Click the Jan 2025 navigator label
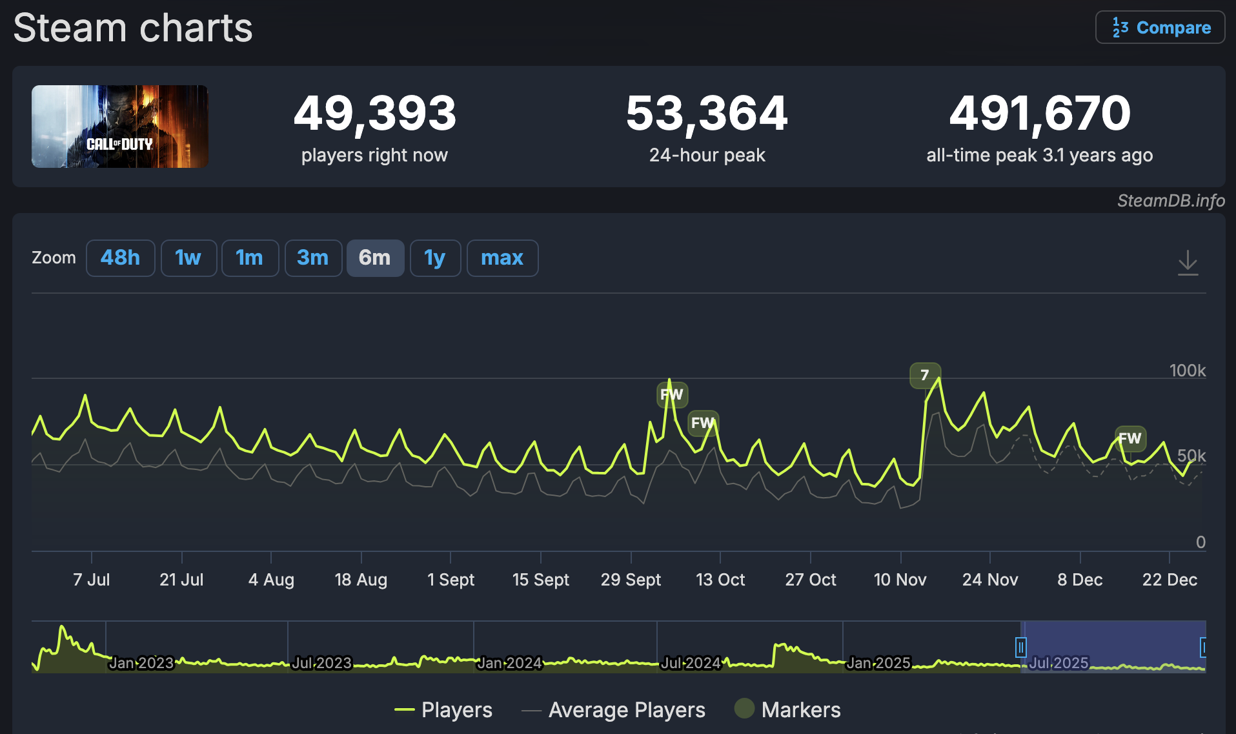Viewport: 1236px width, 734px height. [x=878, y=663]
